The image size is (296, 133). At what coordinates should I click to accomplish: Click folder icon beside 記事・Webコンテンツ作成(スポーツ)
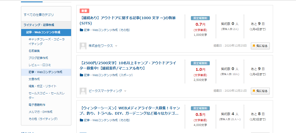tap(81, 75)
